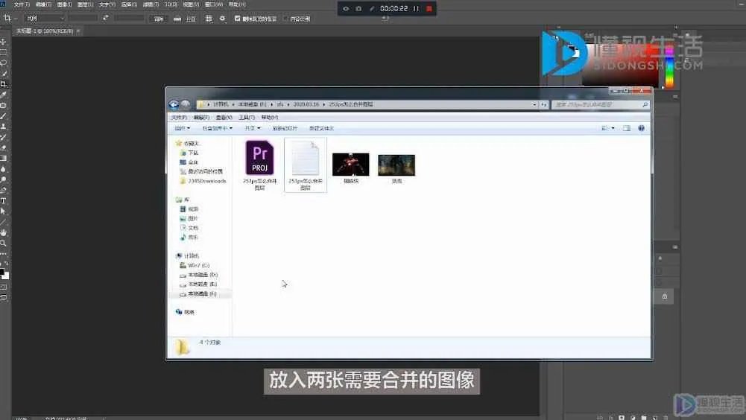The height and width of the screenshot is (420, 746).
Task: Click 新建文件夹 in Explorer toolbar
Action: coord(321,128)
